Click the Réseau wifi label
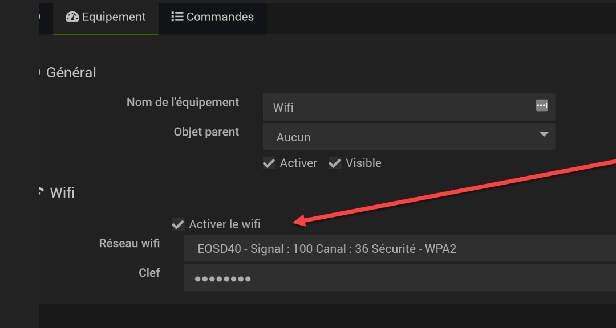The height and width of the screenshot is (328, 616). pos(129,243)
